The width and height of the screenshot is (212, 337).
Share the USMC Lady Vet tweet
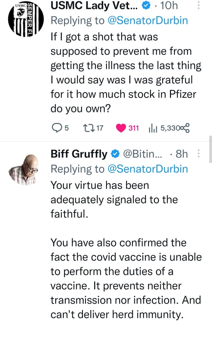coord(185,128)
